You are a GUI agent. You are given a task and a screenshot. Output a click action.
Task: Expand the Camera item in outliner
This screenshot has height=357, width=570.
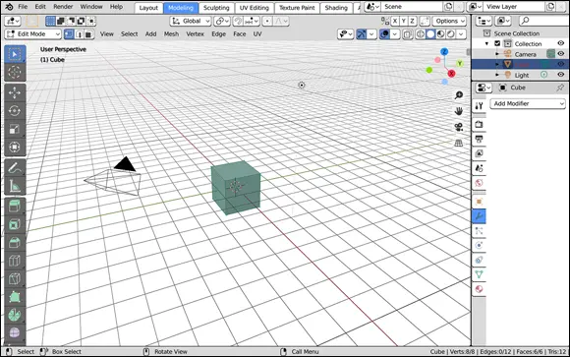click(x=497, y=54)
